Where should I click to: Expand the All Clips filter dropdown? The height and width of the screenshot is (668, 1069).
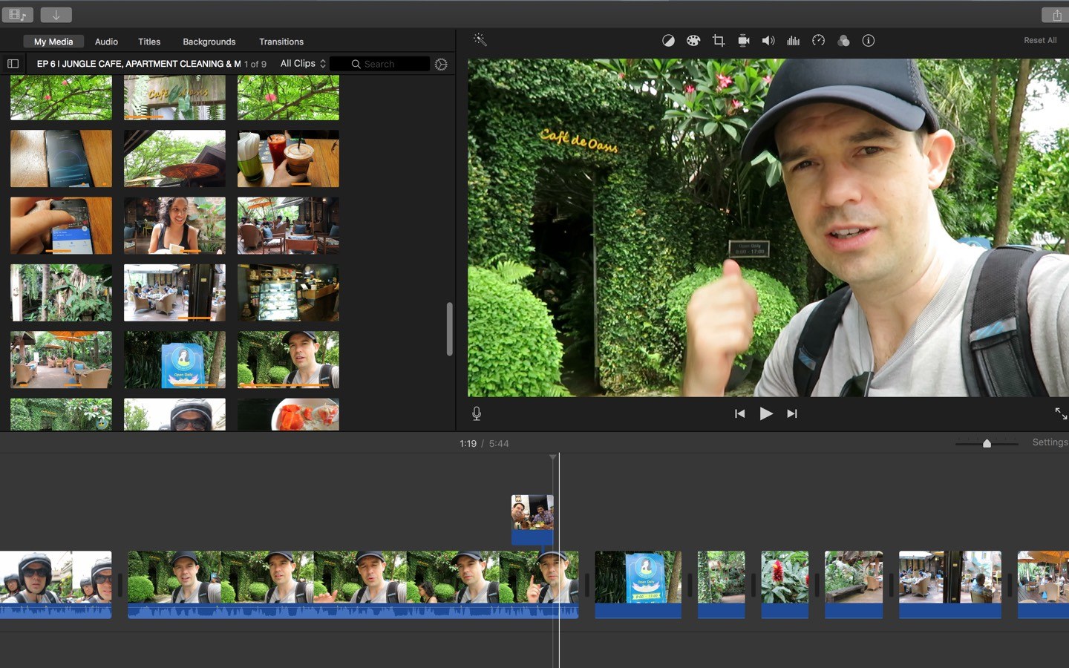(x=303, y=64)
